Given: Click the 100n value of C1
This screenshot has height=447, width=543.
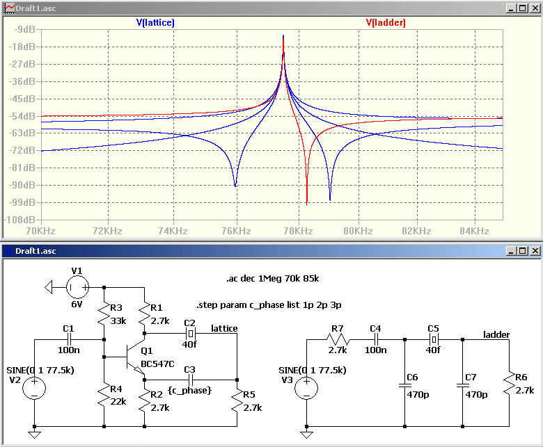Looking at the screenshot, I should pos(68,350).
